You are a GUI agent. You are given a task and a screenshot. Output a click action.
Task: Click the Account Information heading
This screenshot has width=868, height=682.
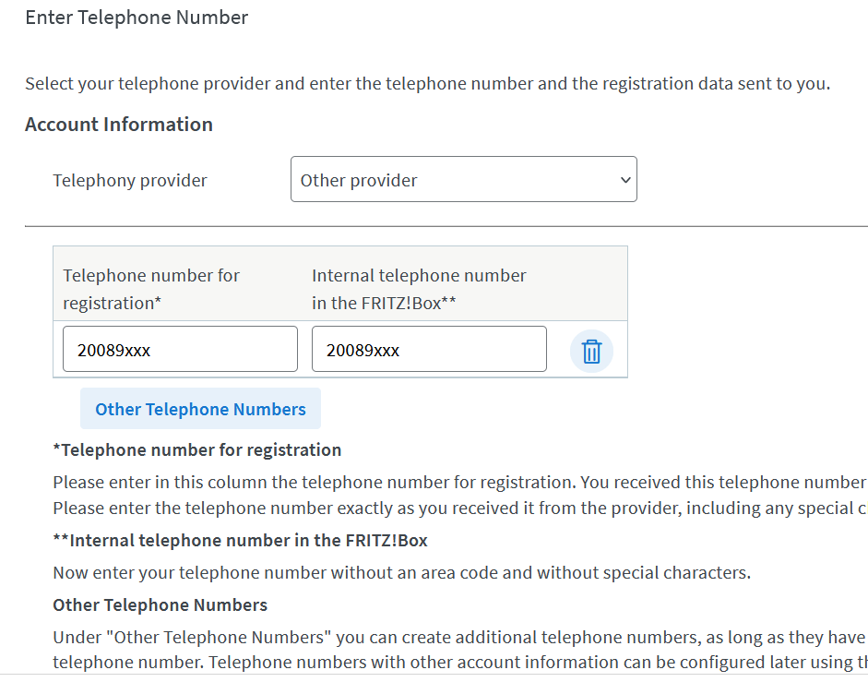coord(118,124)
